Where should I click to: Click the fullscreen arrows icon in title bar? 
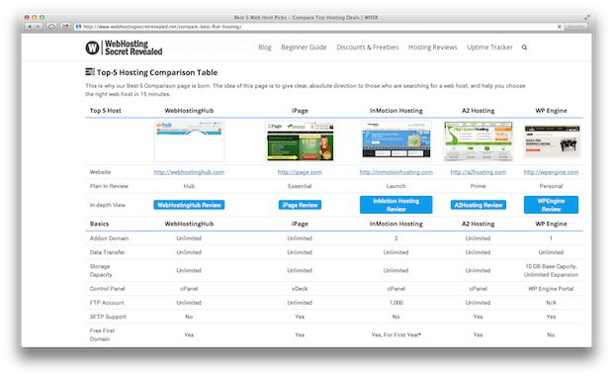pos(587,17)
